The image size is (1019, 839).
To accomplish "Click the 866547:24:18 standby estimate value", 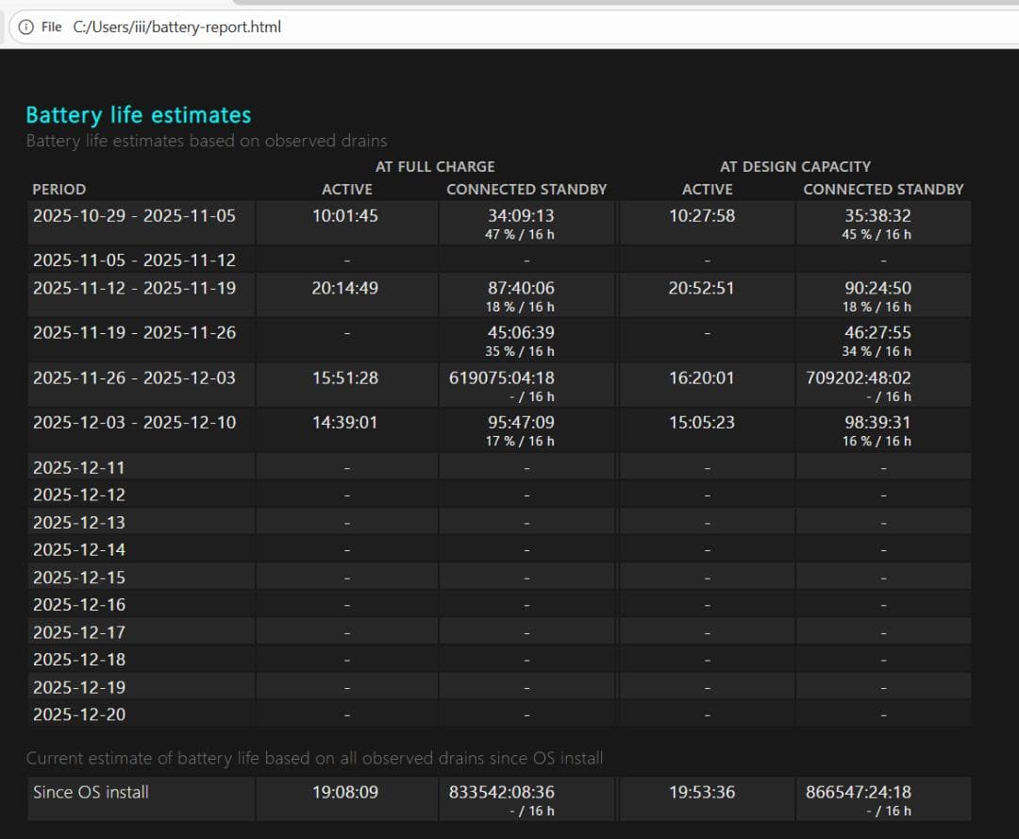I will 859,792.
